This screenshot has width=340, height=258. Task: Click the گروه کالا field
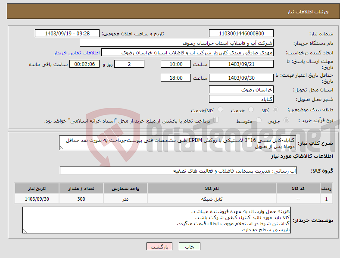coord(178,171)
